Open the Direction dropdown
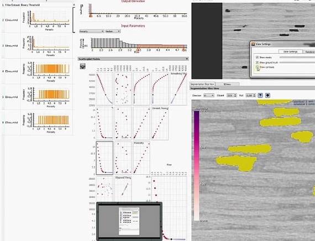Screen dimensions: 315x241 [x=209, y=95]
